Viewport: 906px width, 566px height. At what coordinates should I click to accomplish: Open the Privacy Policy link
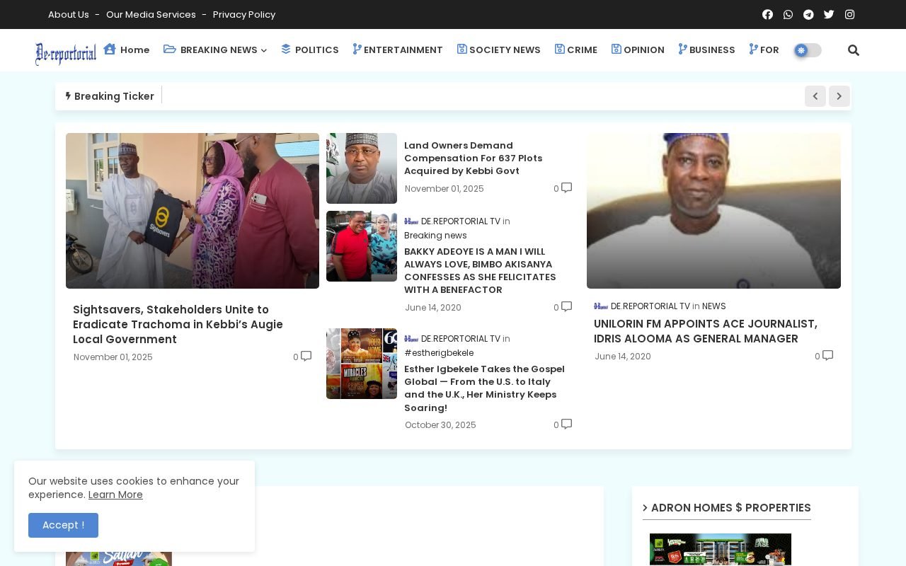coord(244,14)
